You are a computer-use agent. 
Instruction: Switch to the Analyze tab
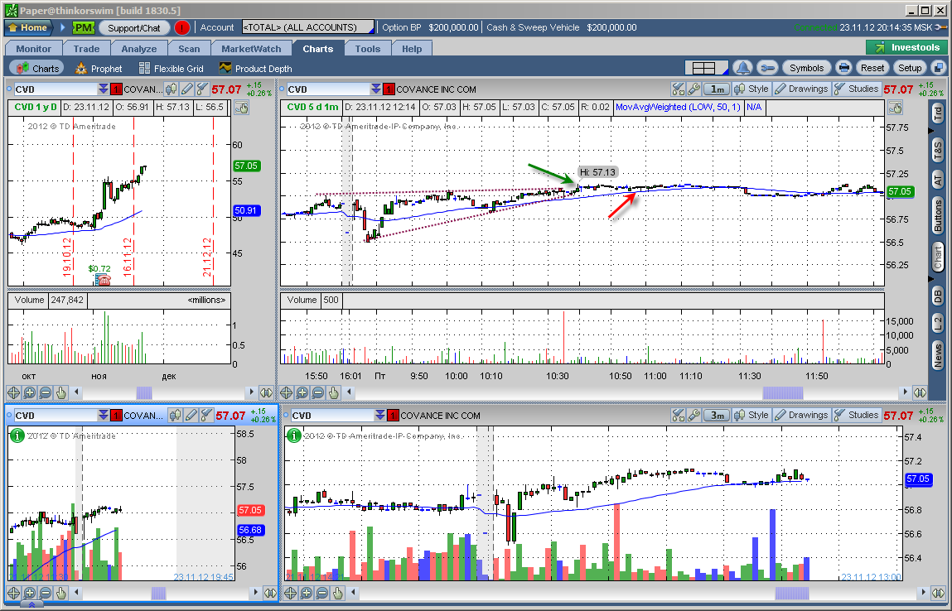[x=139, y=49]
